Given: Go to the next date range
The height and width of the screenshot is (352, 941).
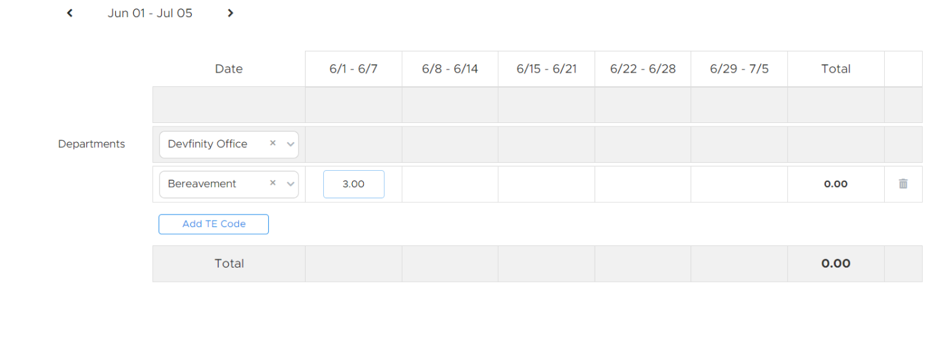Looking at the screenshot, I should pyautogui.click(x=230, y=13).
